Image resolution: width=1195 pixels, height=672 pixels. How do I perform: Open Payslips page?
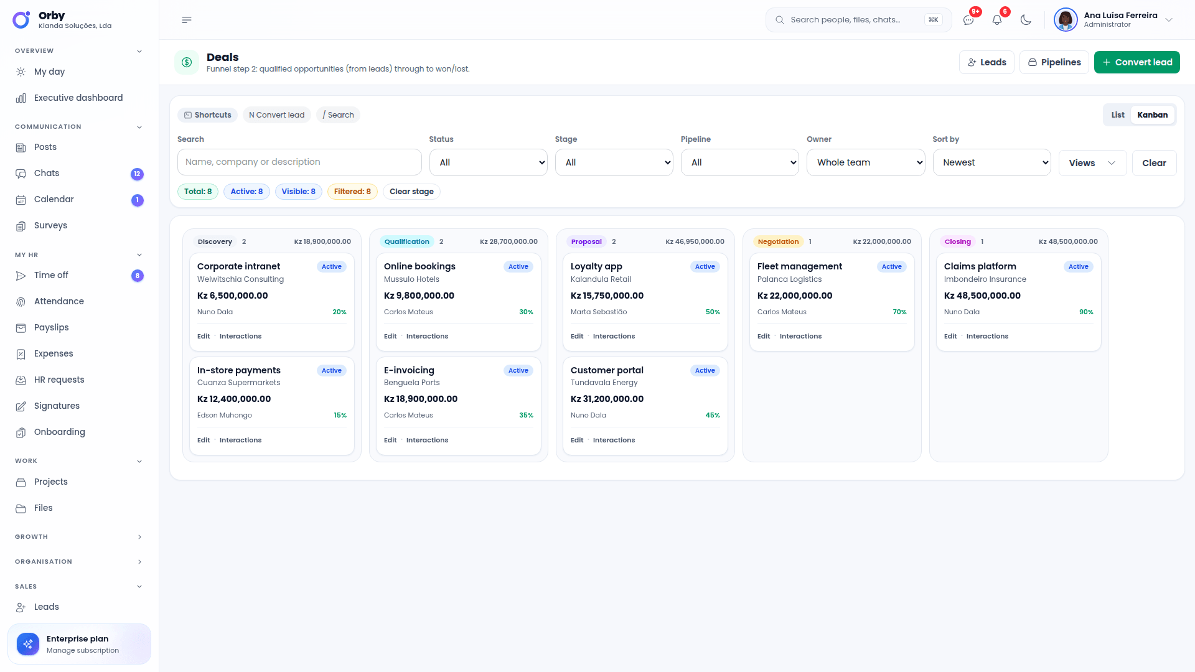[x=80, y=328]
